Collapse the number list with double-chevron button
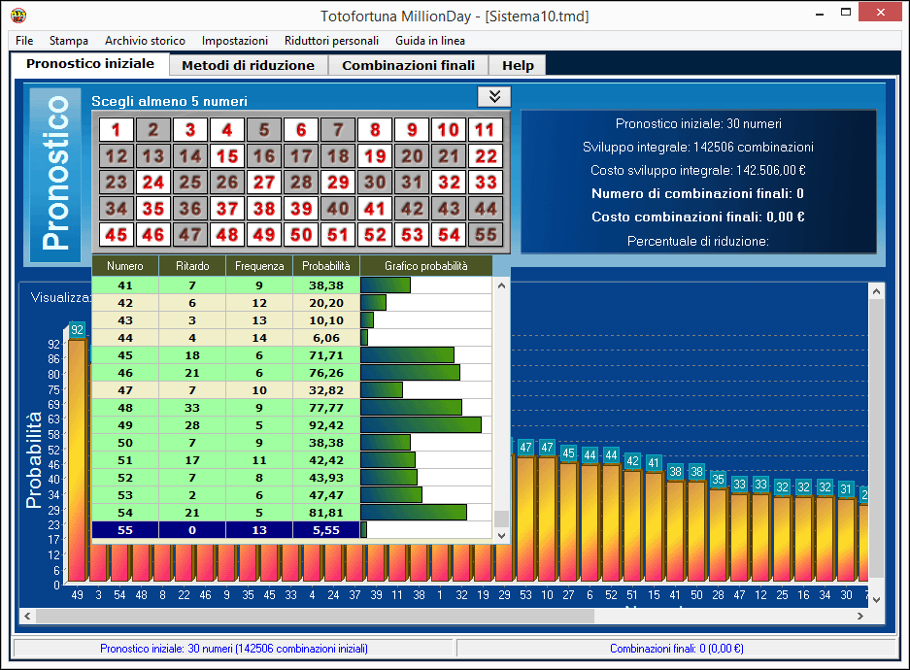 tap(494, 96)
